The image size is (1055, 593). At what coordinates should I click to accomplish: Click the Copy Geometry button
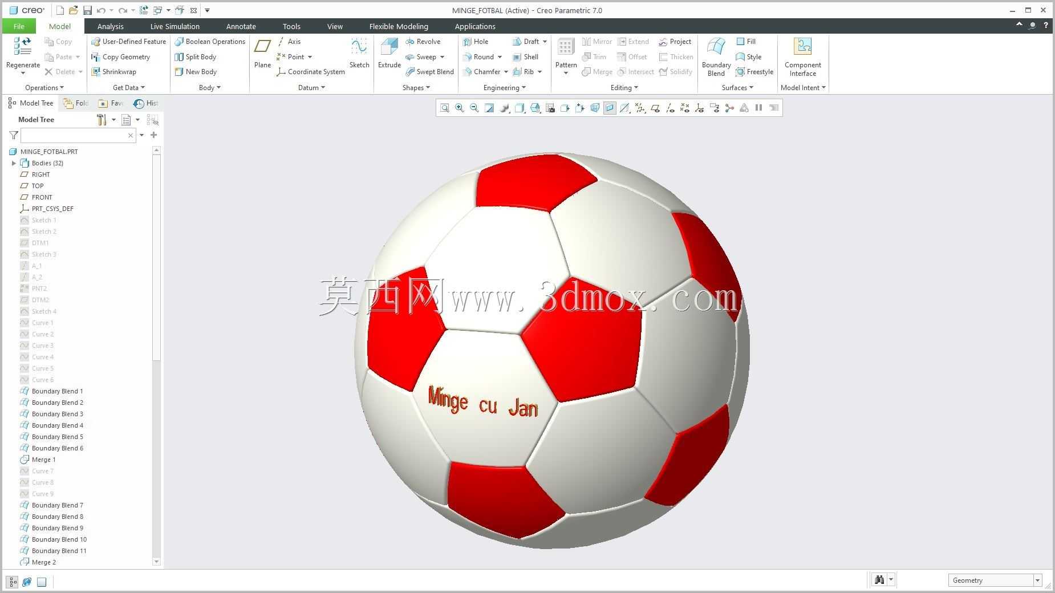[120, 57]
